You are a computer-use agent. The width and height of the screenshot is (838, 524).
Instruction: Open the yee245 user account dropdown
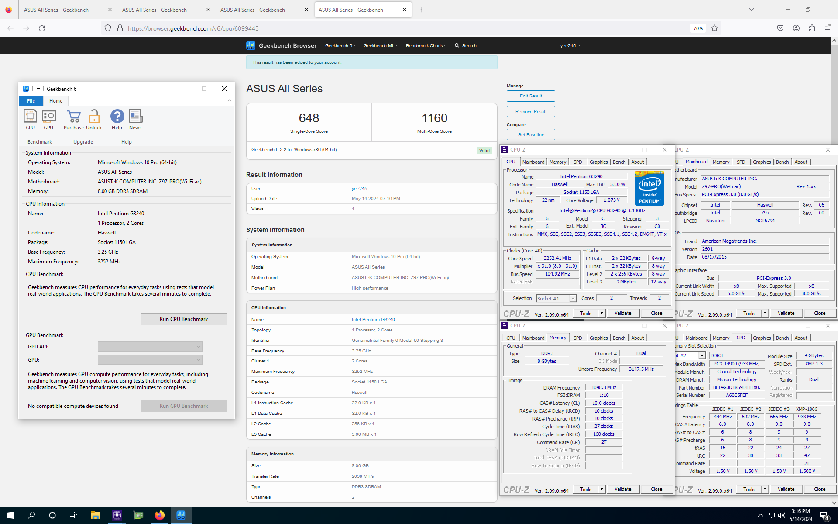570,45
